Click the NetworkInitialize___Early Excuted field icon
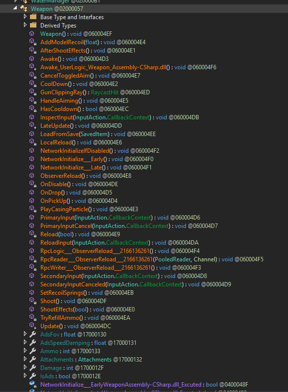Screen dimensions: 288x392 pyautogui.click(x=32, y=384)
